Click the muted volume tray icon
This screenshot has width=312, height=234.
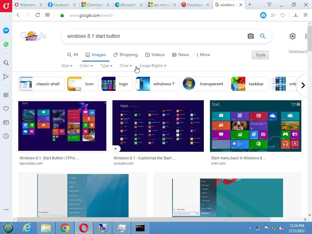(281, 228)
